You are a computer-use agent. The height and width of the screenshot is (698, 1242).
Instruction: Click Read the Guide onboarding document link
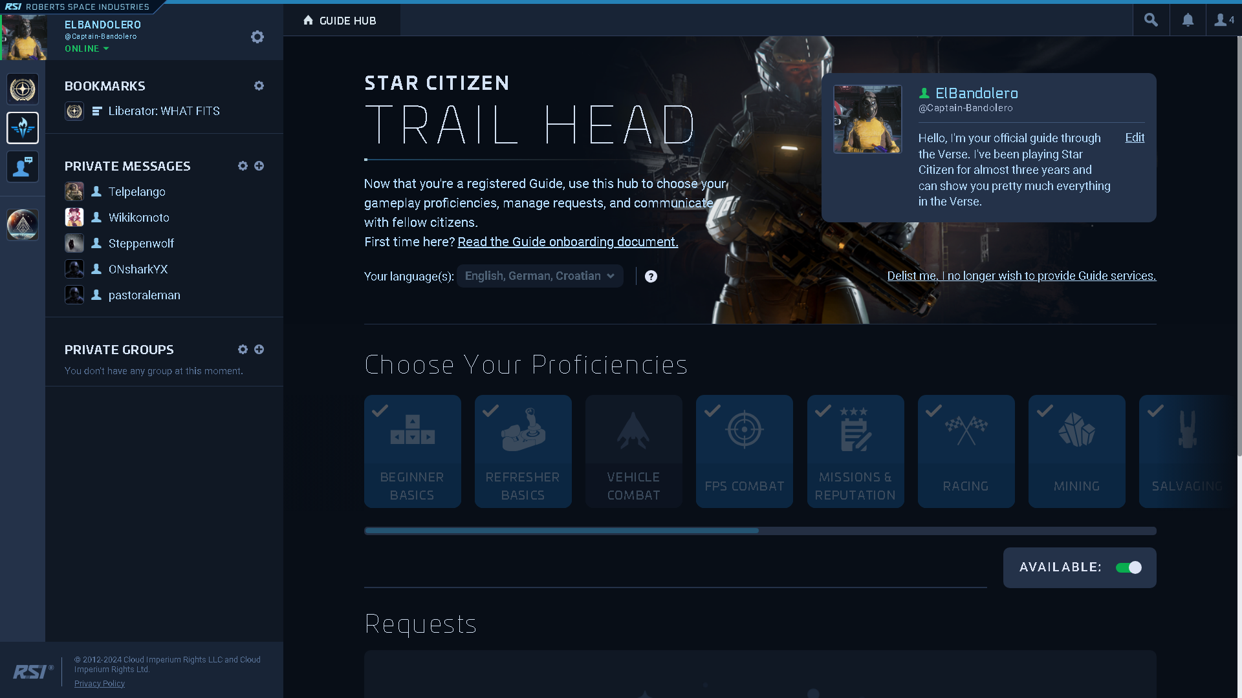(x=567, y=241)
